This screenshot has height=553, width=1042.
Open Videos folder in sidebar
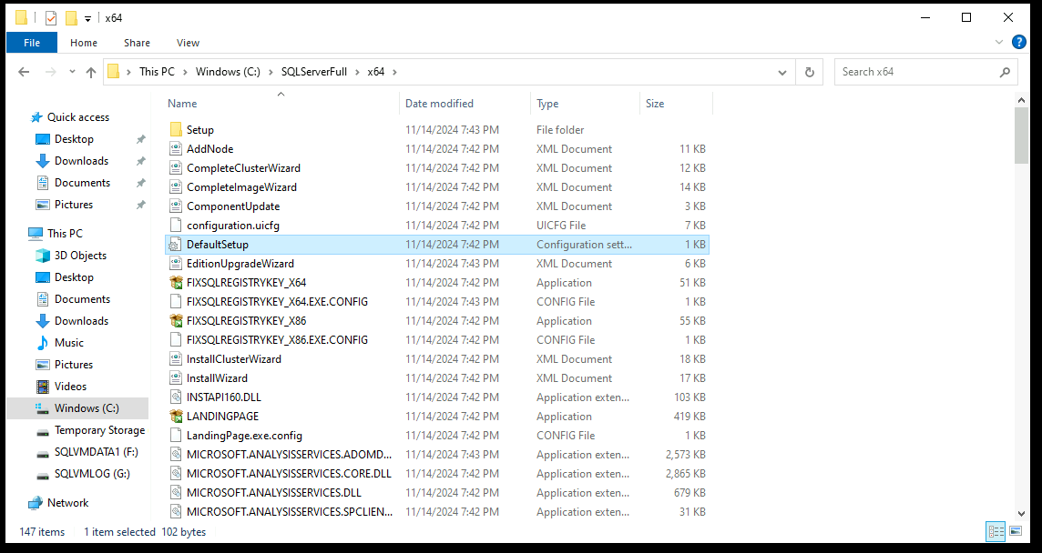tap(70, 387)
